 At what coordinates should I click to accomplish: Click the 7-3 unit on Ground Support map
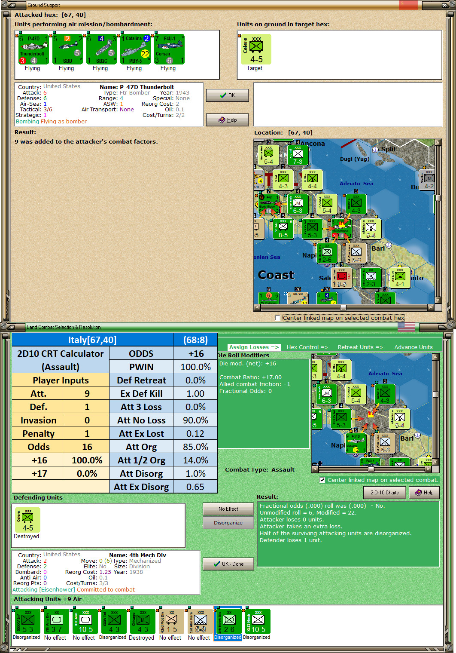[x=298, y=156]
